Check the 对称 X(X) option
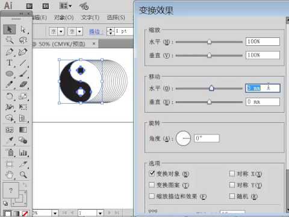Image resolution: width=289 pixels, height=217 pixels. pyautogui.click(x=232, y=174)
